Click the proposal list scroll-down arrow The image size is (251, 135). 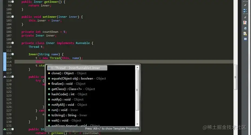pos(137,124)
